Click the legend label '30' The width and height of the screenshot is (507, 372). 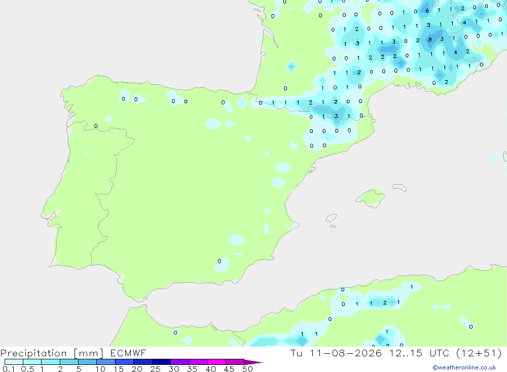coord(174,369)
